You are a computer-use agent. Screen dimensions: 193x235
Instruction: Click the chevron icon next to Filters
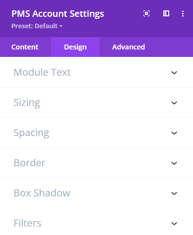click(x=174, y=224)
